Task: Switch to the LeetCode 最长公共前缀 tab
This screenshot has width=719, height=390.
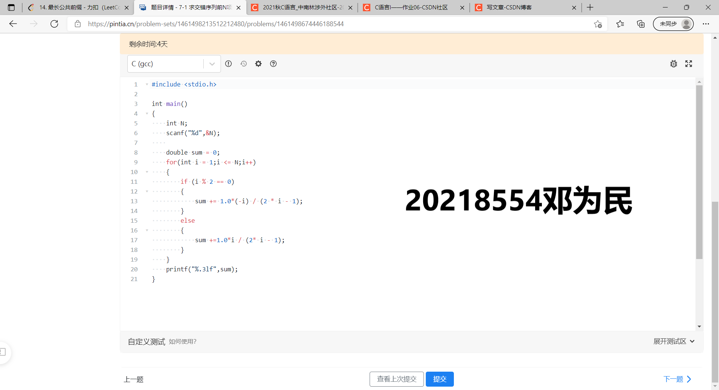Action: (79, 7)
